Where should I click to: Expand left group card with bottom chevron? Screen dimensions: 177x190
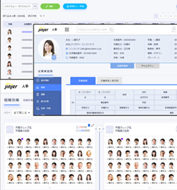pos(50,187)
